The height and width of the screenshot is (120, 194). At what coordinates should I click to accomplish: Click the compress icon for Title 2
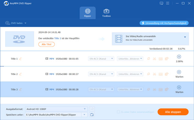tap(161, 74)
